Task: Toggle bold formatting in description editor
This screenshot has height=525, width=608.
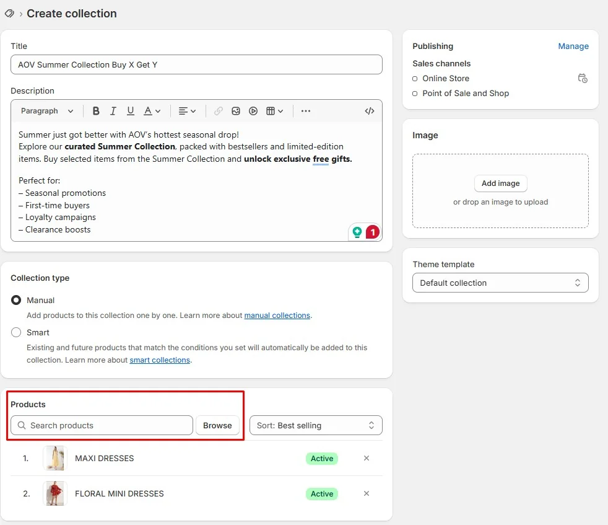Action: click(x=96, y=111)
